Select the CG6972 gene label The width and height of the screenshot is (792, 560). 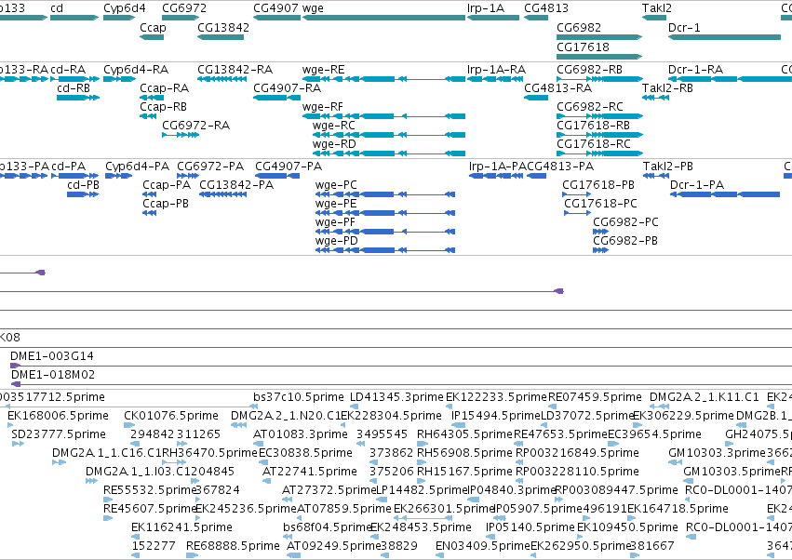click(x=184, y=8)
